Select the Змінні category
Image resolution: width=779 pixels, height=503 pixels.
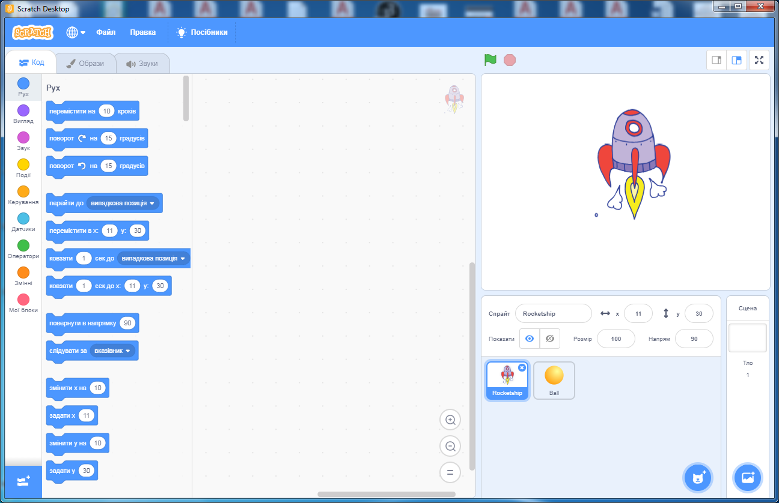(x=23, y=276)
